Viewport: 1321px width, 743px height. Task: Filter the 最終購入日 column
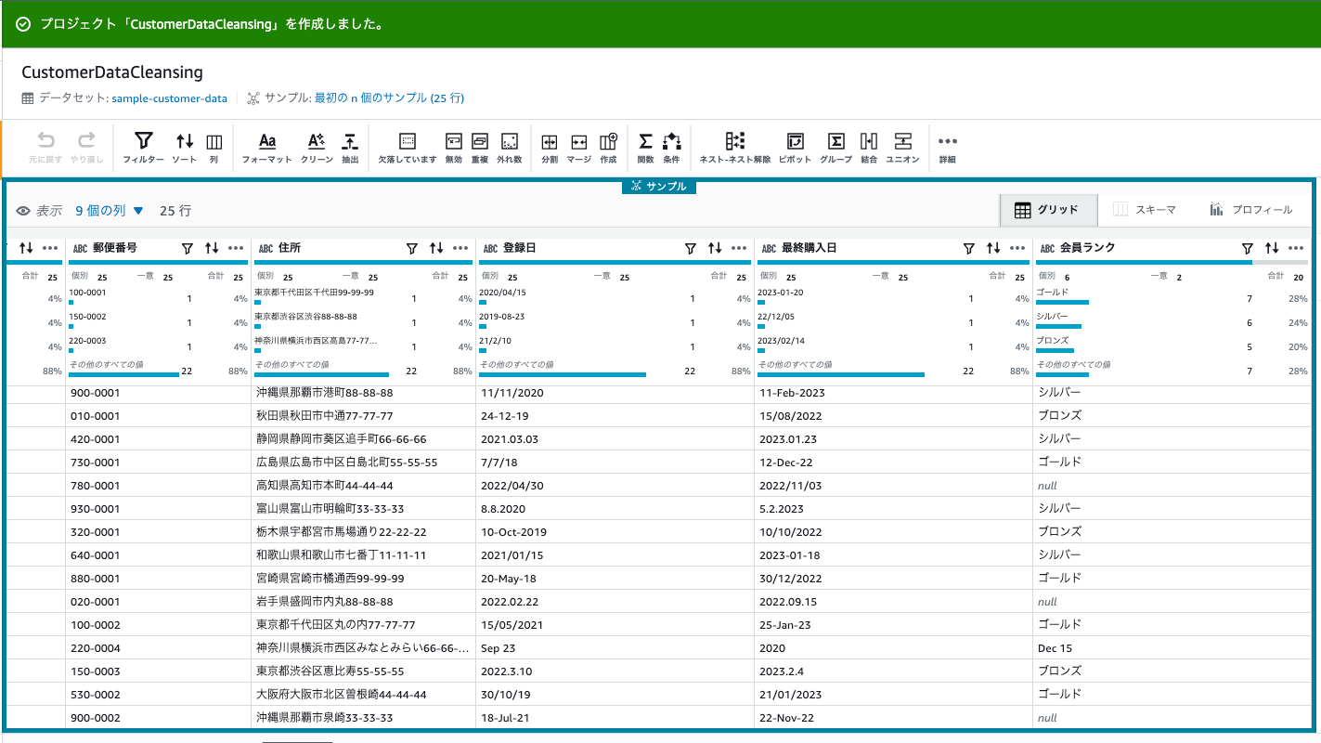tap(969, 248)
